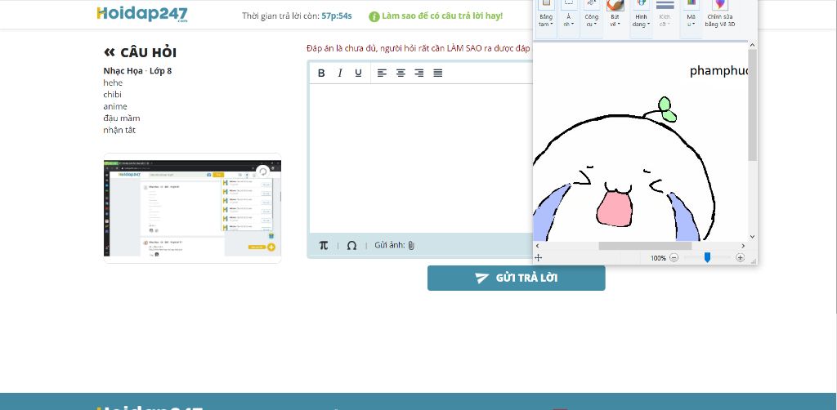Screen dimensions: 837x410
Task: Go back via the CÂU HỎI arrows
Action: (x=110, y=52)
